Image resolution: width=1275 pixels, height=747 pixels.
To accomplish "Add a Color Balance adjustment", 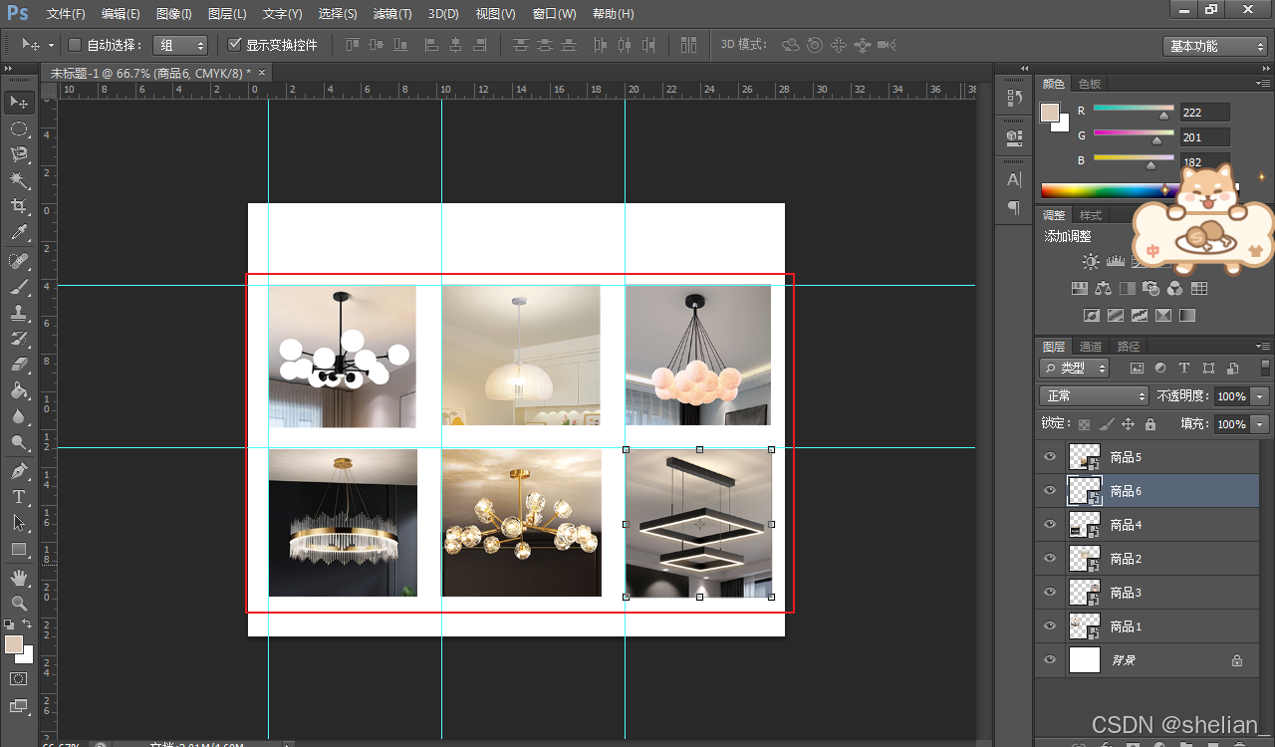I will click(x=1103, y=288).
